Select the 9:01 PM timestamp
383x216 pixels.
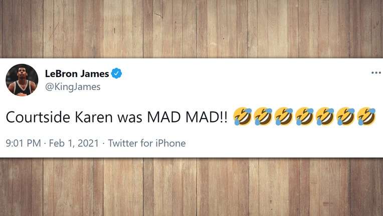[23, 143]
